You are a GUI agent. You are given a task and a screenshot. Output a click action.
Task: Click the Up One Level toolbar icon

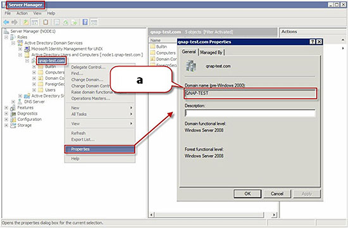26,22
